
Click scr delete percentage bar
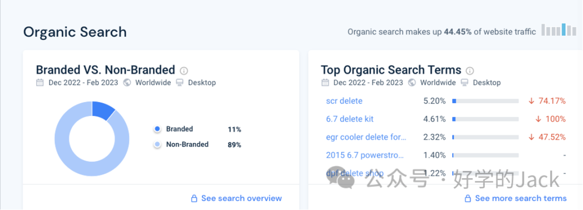[x=485, y=101]
